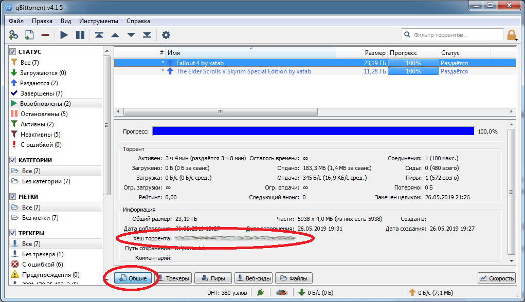Switch to the Пиры tab
The image size is (525, 302).
coord(212,278)
